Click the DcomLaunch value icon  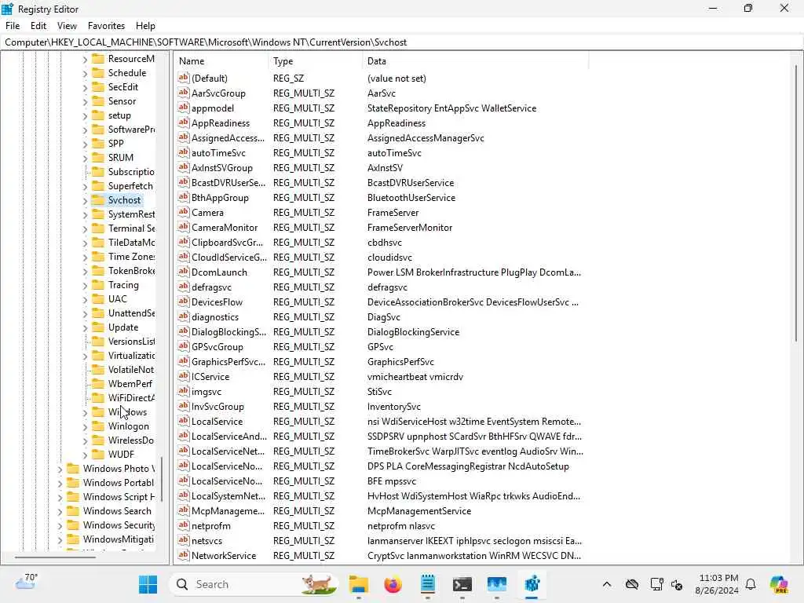click(183, 272)
